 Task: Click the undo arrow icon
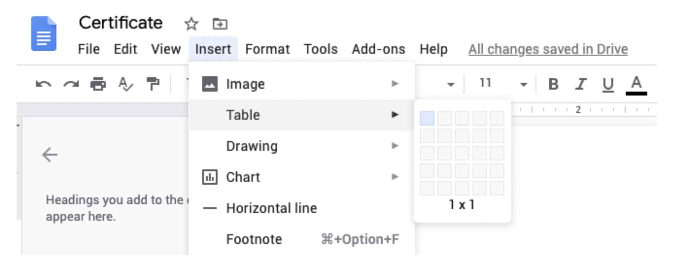[43, 84]
